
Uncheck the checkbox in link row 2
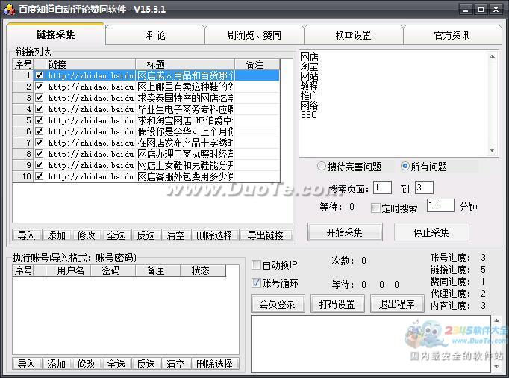click(x=40, y=87)
